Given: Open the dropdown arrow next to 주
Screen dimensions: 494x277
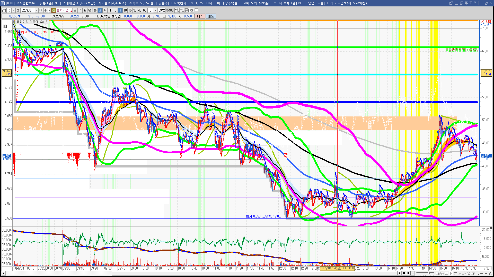Looking at the screenshot, I should (x=13, y=10).
